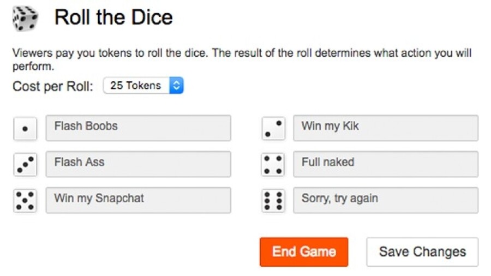Viewport: 491px width, 276px height.
Task: Click the six-dot die face icon
Action: [273, 201]
